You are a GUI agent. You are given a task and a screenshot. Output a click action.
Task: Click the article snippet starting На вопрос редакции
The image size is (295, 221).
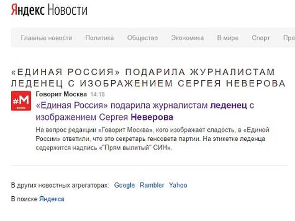point(153,139)
